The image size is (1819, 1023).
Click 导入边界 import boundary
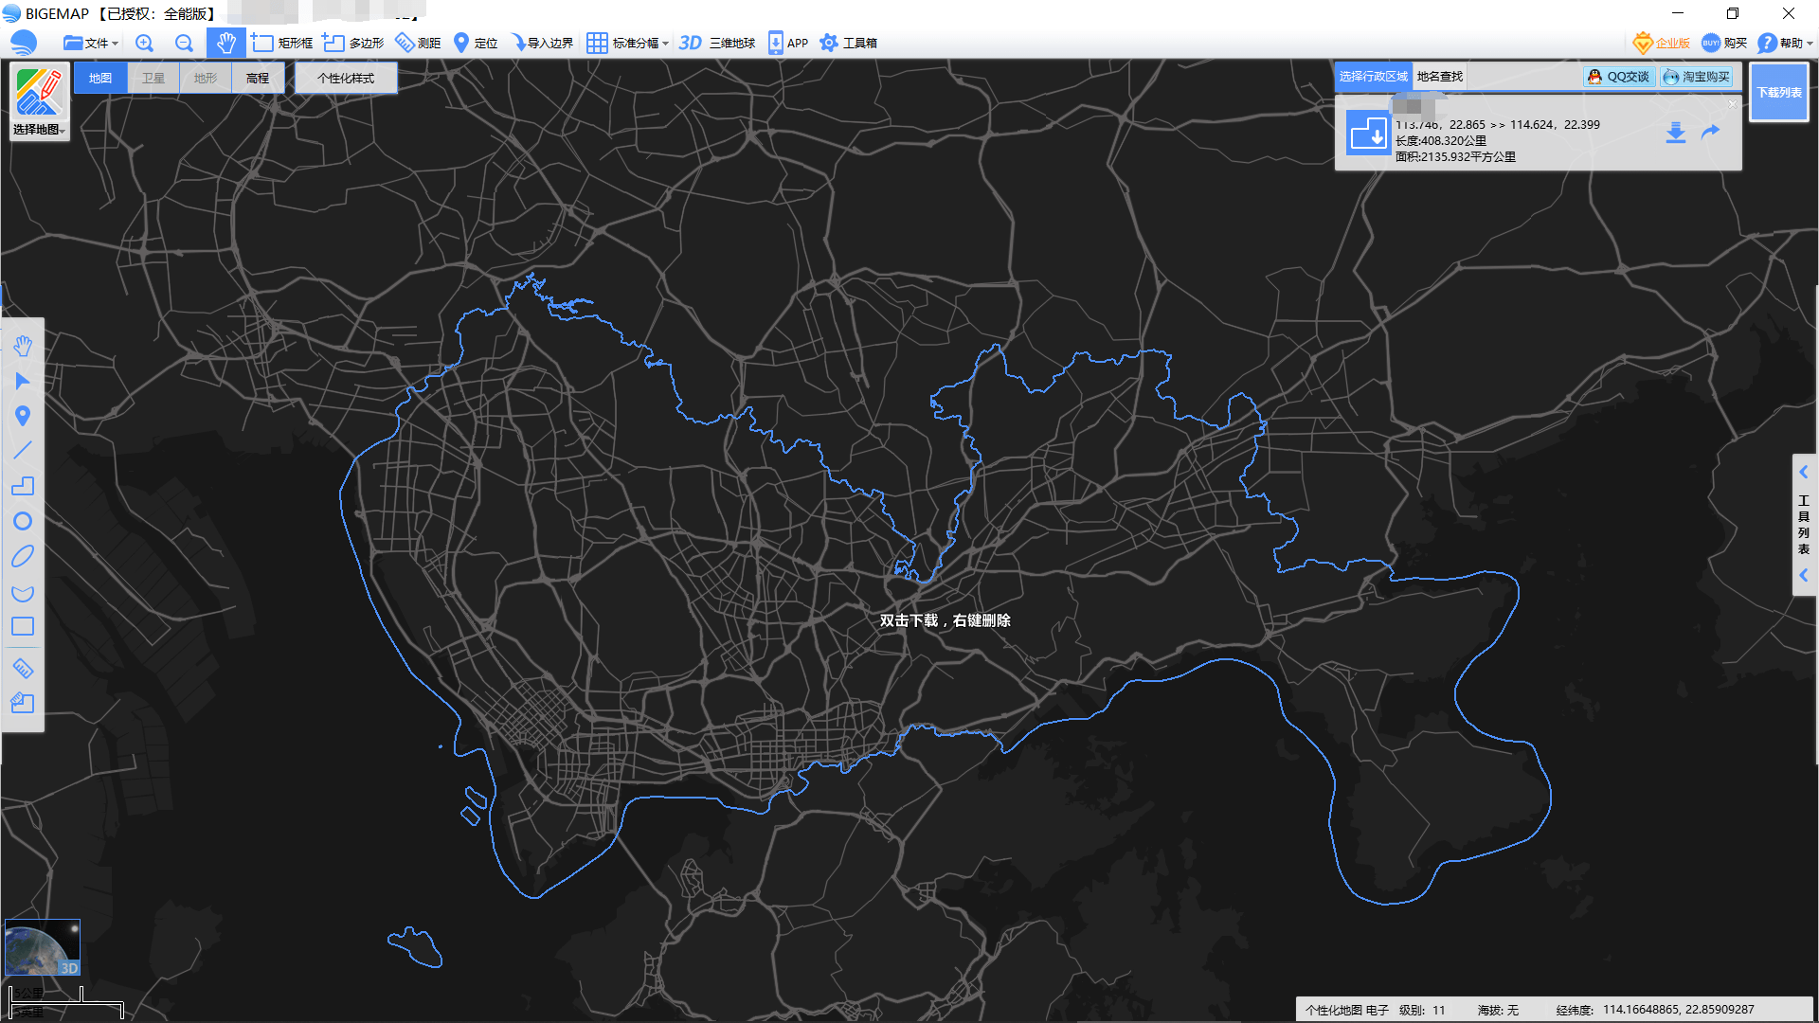tap(542, 43)
